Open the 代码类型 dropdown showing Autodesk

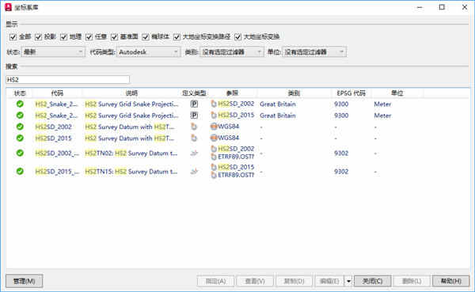pyautogui.click(x=149, y=52)
